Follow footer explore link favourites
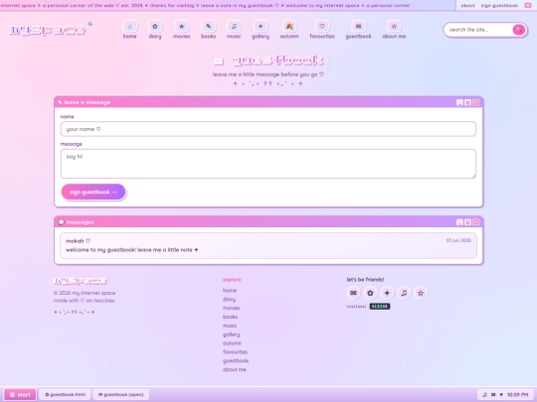The width and height of the screenshot is (537, 402). tap(235, 352)
